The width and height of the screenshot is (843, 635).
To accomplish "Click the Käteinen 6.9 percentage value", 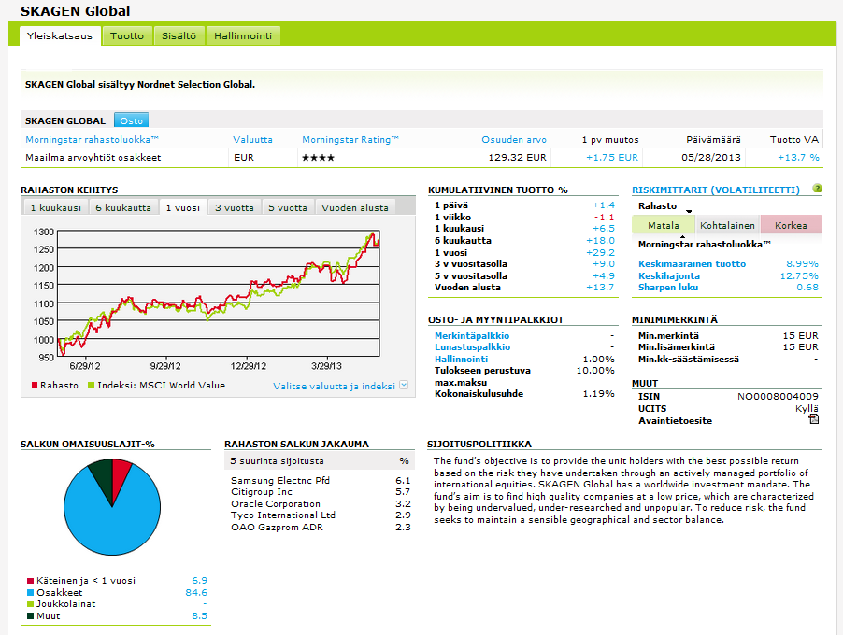I will [199, 581].
